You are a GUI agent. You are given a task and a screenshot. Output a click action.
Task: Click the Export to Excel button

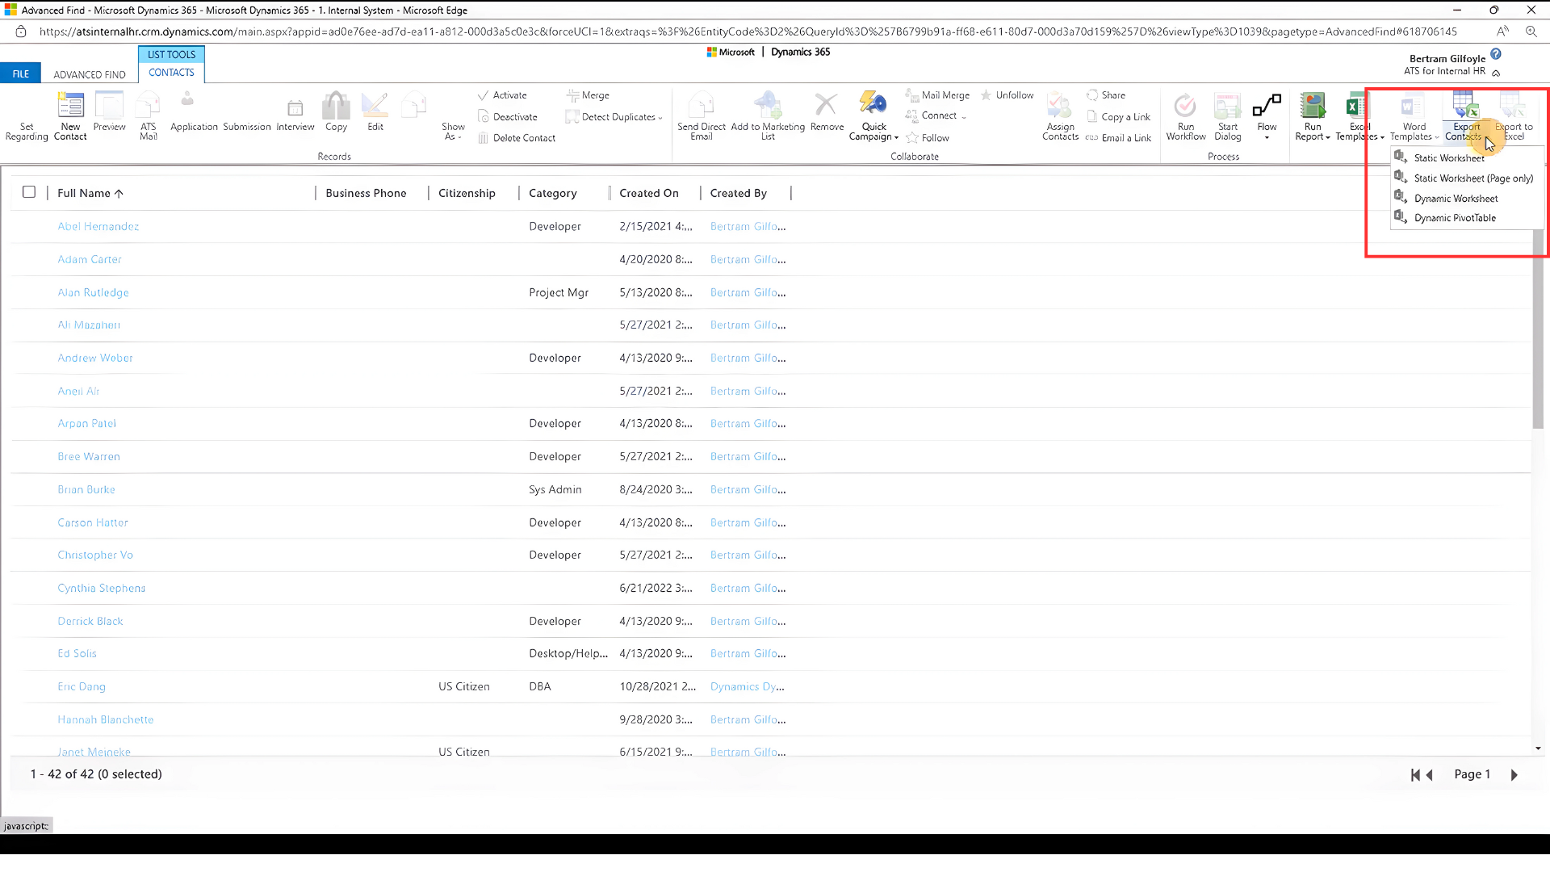pos(1514,117)
